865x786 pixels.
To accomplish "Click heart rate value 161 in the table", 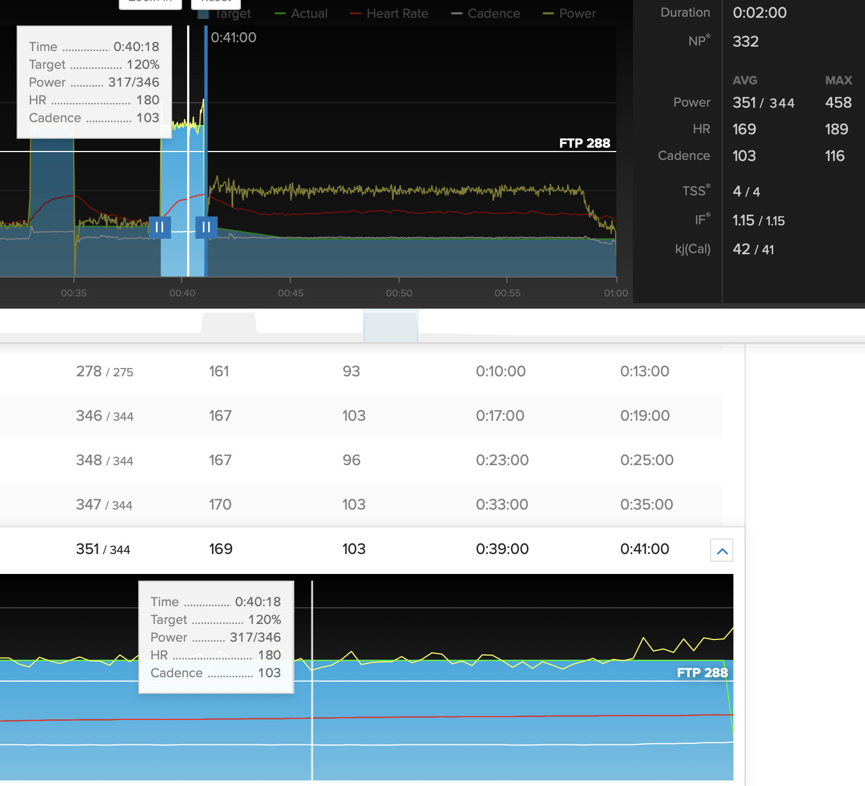I will click(x=219, y=371).
